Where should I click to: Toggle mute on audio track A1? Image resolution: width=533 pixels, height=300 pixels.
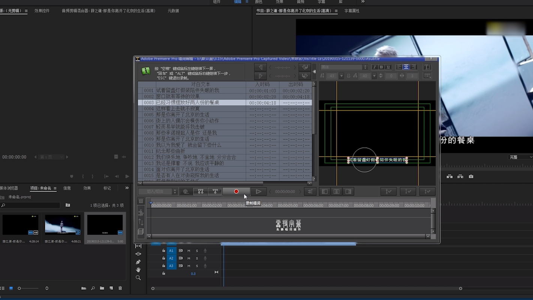[x=189, y=251]
